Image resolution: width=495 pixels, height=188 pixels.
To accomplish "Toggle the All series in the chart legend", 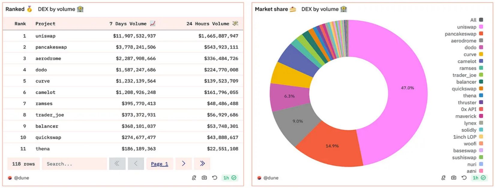I will (x=476, y=20).
